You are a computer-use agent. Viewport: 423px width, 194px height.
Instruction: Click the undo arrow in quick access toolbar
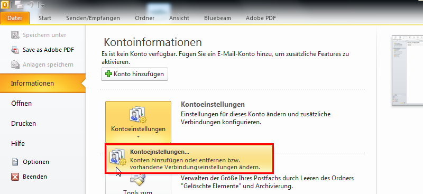[30, 5]
